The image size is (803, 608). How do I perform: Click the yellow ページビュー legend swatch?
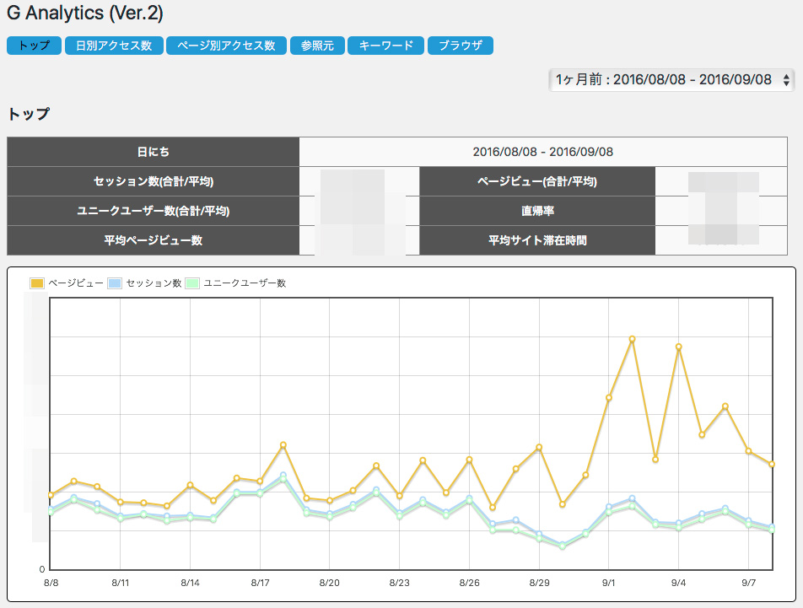click(37, 283)
